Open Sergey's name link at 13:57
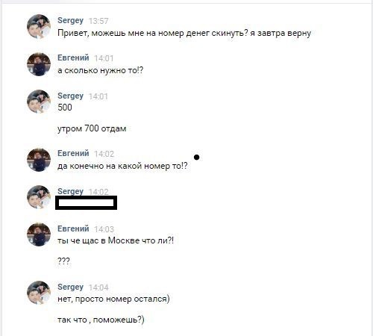 tap(70, 20)
